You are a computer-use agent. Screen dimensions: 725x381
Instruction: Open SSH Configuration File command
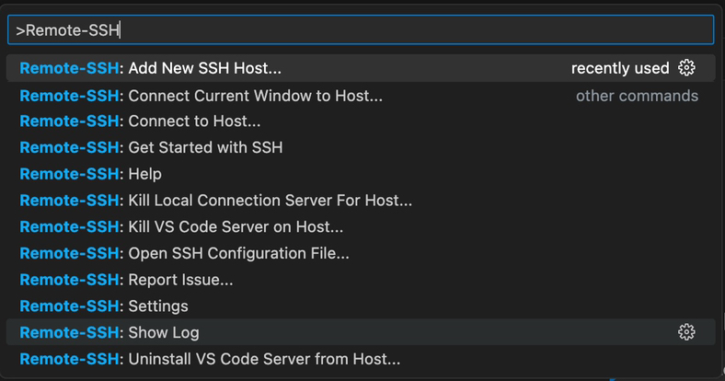[x=361, y=253]
